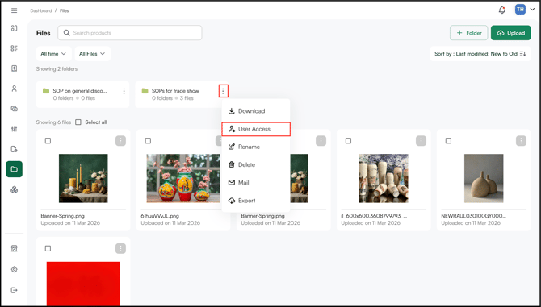Open the All time filter dropdown

click(54, 54)
